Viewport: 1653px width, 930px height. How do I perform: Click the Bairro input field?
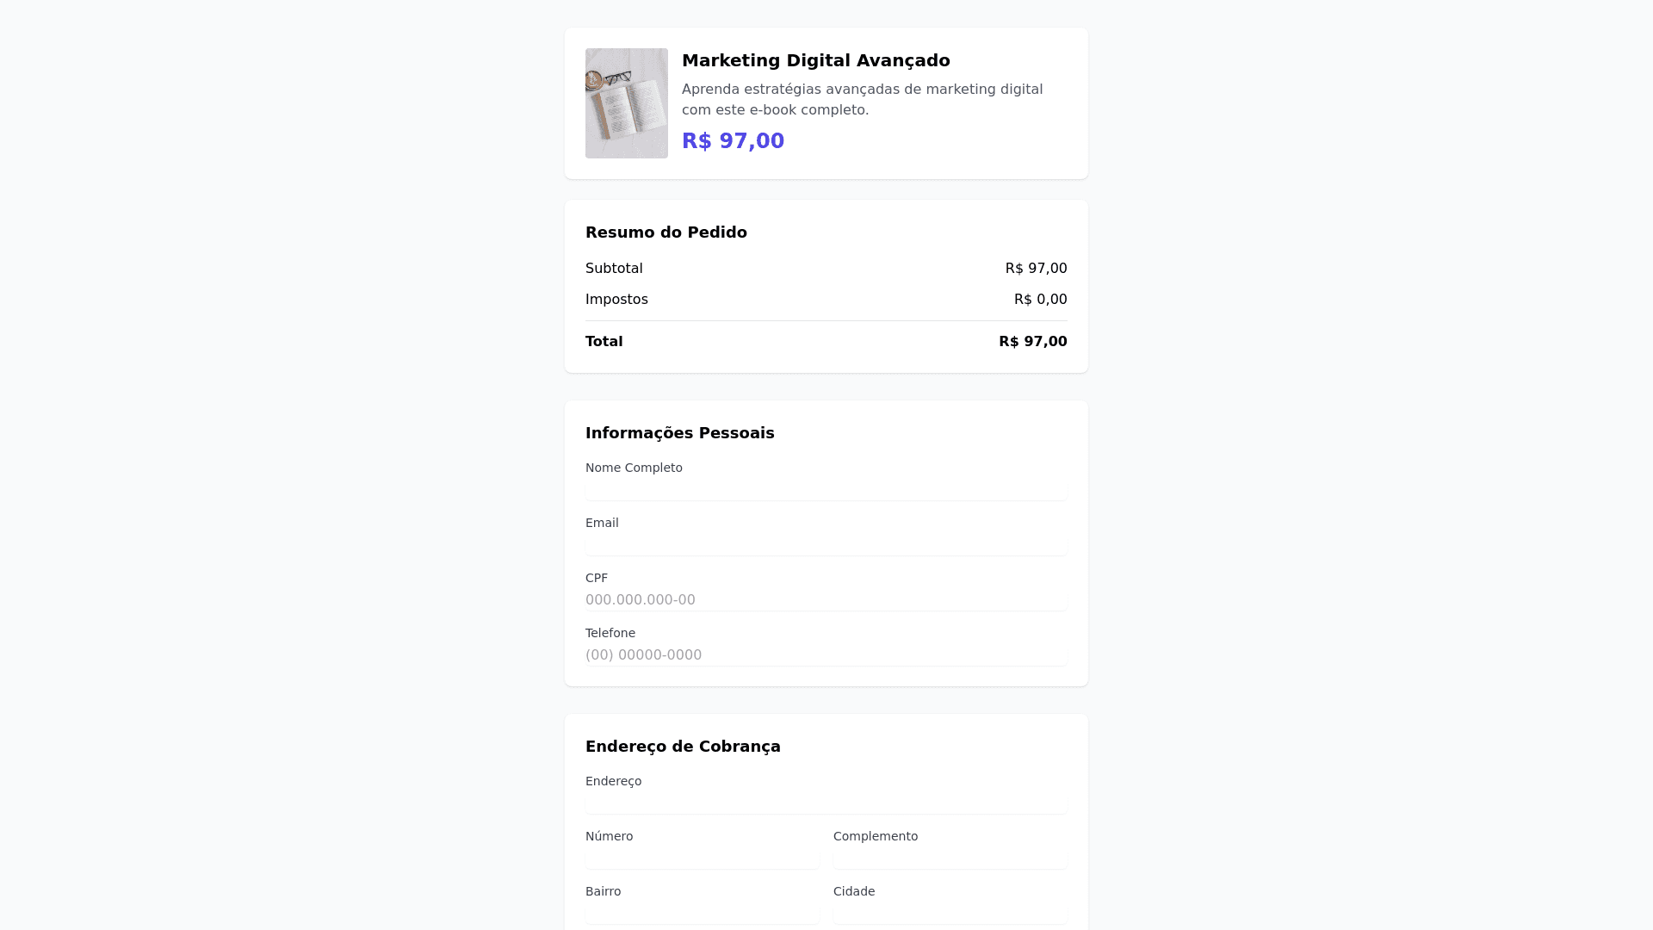(702, 913)
